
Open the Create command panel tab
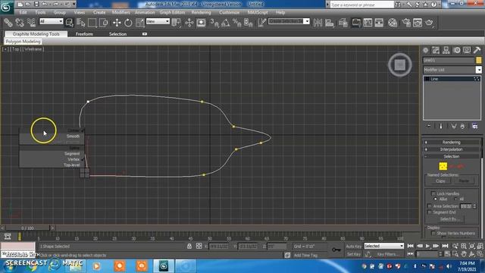(x=426, y=50)
